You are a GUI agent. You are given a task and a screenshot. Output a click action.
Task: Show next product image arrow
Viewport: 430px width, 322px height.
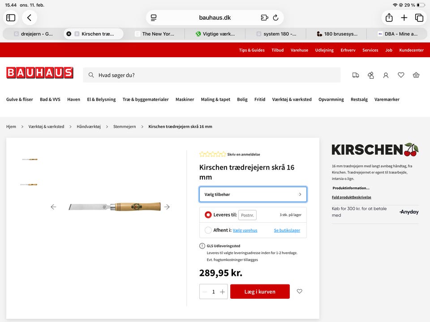click(167, 207)
